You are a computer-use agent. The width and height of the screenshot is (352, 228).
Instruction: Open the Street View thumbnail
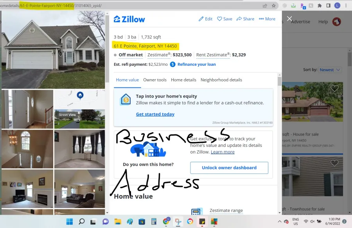click(x=79, y=119)
